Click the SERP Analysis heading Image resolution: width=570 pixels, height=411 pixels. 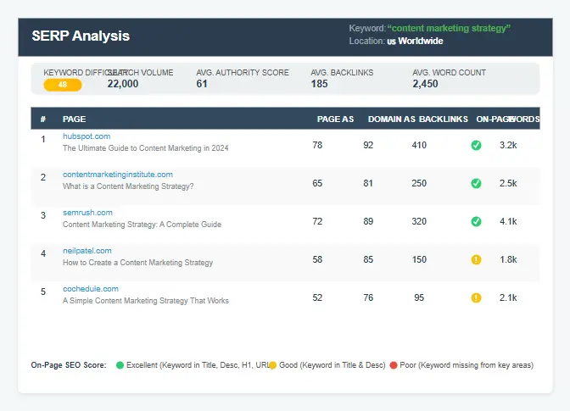81,36
